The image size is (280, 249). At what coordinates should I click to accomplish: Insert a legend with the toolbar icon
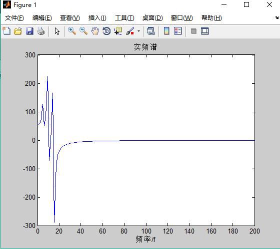pos(178,31)
